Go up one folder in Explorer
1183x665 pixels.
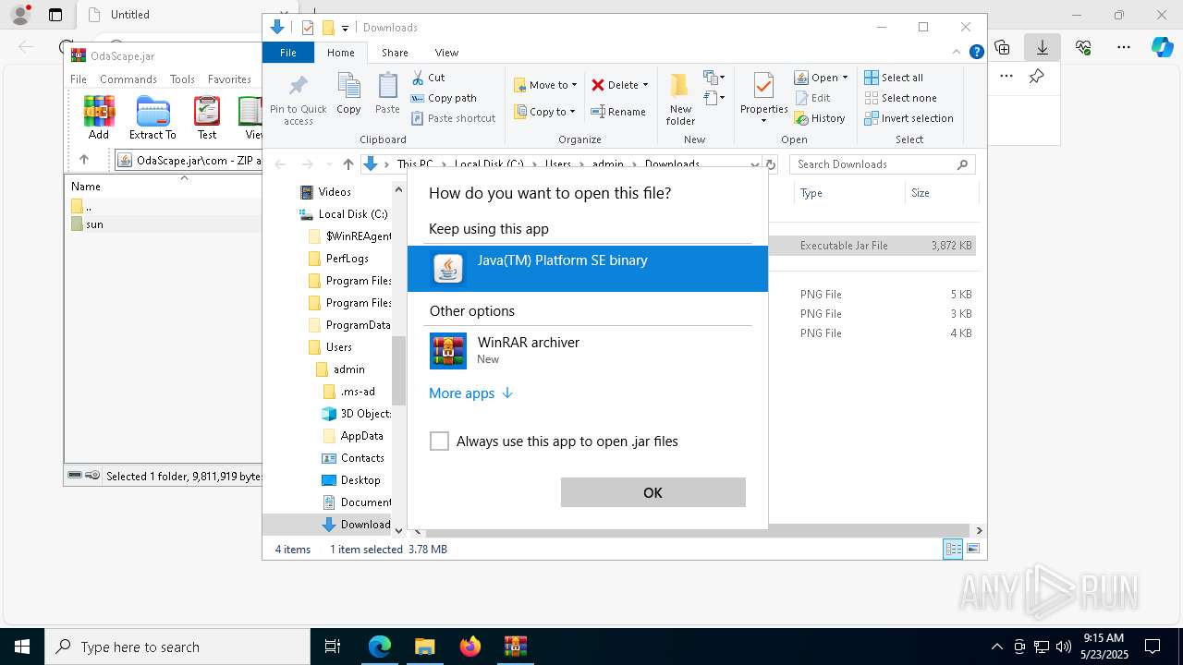[x=348, y=164]
